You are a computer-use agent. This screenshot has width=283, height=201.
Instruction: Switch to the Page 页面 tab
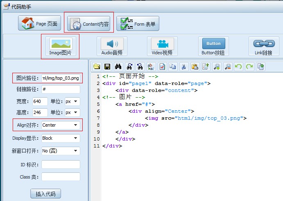tap(40, 23)
